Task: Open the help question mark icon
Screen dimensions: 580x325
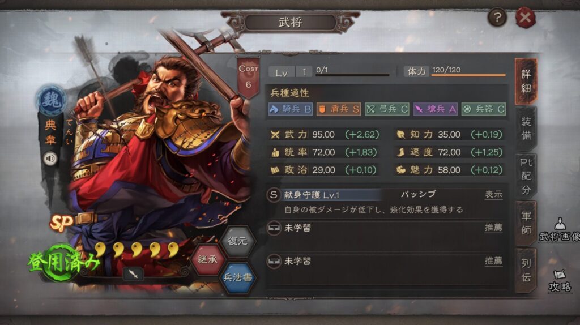Action: tap(497, 17)
